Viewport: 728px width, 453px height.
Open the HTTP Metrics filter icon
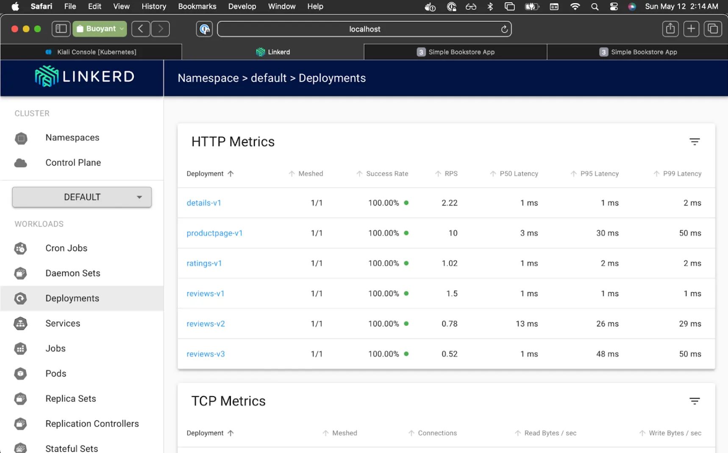[695, 142]
